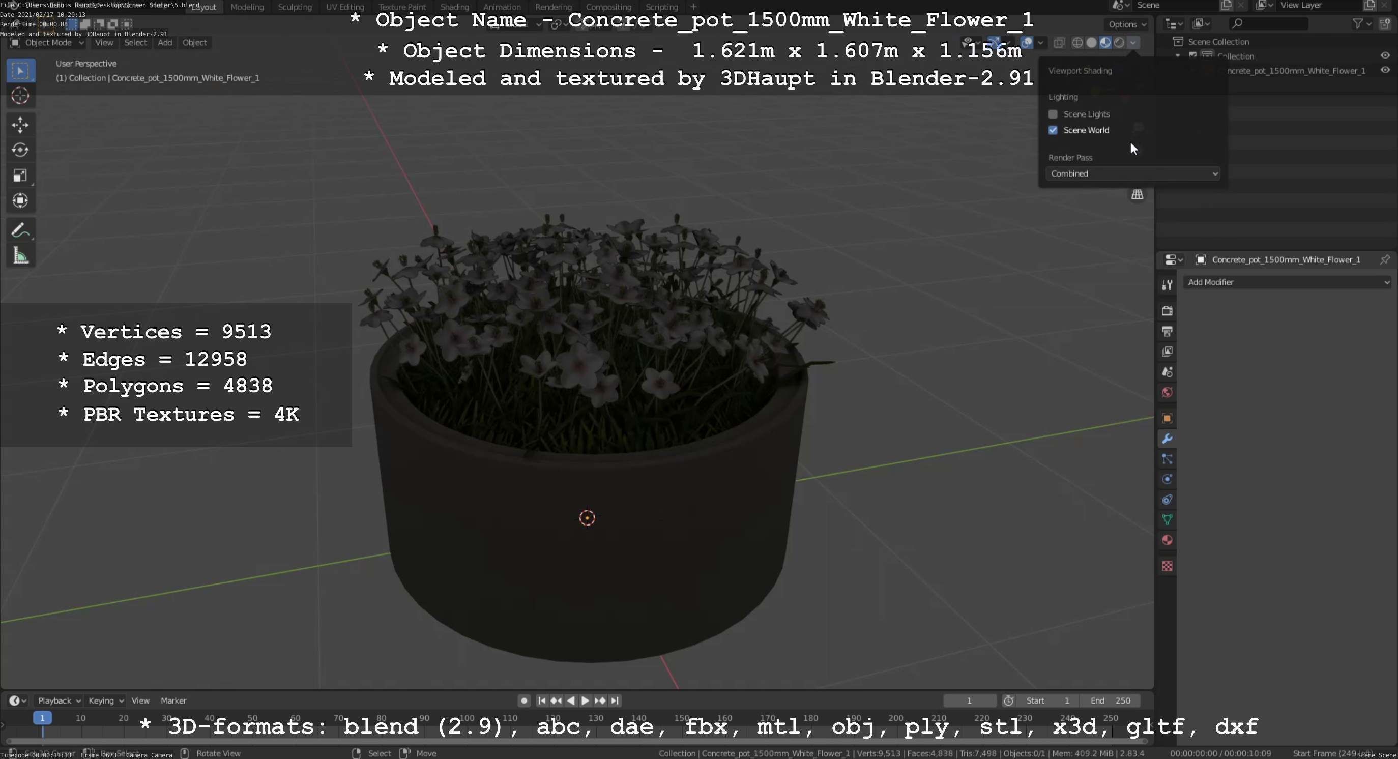Click the auto keying record button
The height and width of the screenshot is (759, 1398).
tap(523, 700)
